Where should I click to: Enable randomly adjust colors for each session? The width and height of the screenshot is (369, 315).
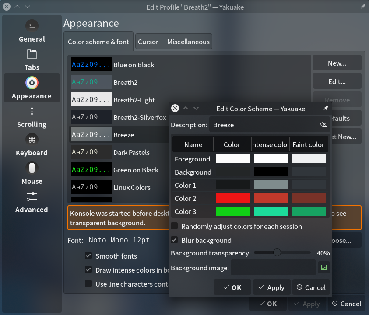click(174, 226)
